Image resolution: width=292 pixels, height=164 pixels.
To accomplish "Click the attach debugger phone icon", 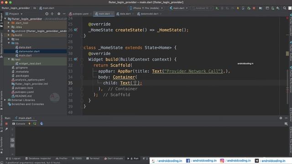I will pos(243,8).
